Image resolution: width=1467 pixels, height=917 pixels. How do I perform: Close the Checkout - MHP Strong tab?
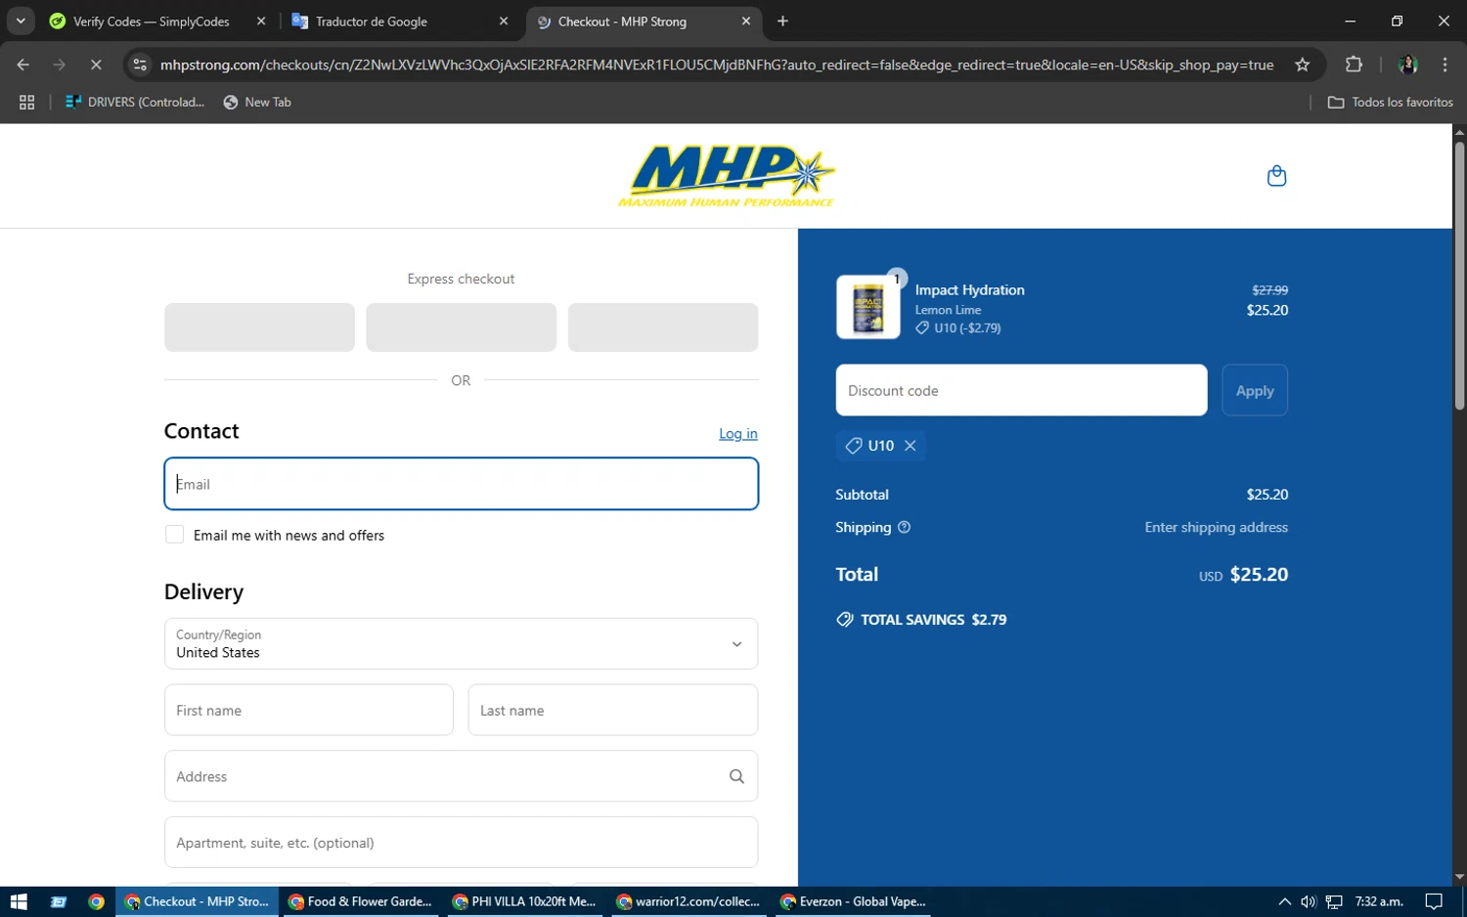(746, 21)
